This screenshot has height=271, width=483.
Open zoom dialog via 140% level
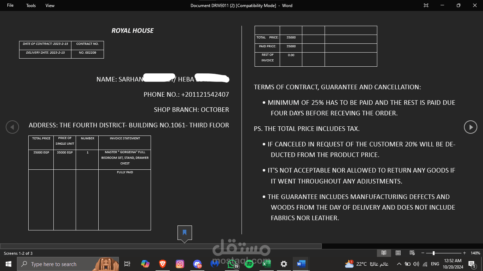[x=475, y=253]
